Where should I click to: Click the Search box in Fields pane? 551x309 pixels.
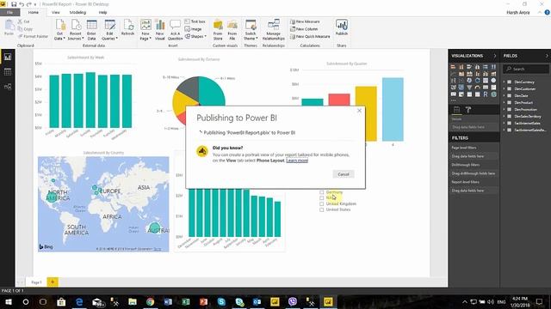pyautogui.click(x=526, y=69)
